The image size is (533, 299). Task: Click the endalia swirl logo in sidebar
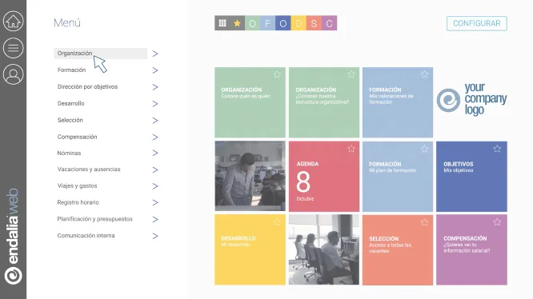(x=14, y=275)
